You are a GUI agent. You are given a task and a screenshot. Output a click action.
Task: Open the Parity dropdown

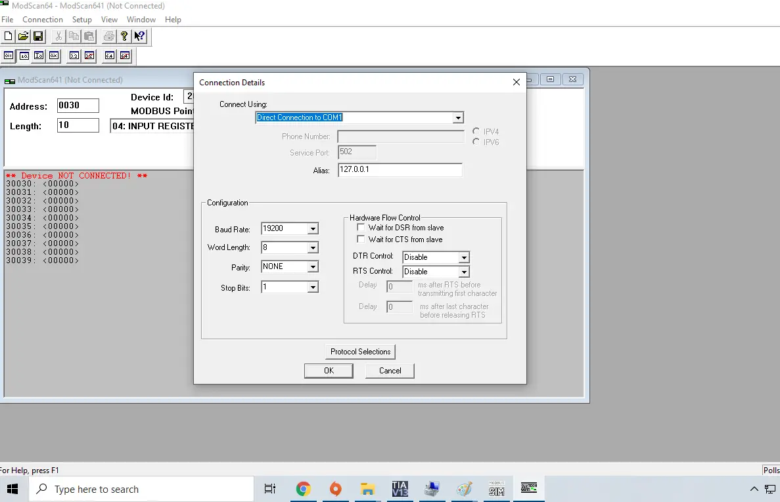(x=313, y=266)
